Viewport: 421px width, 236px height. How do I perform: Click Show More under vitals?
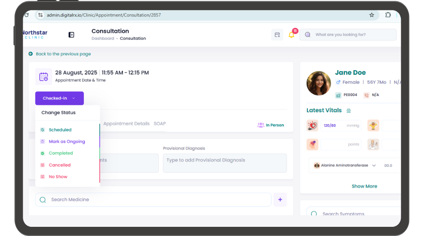click(364, 186)
